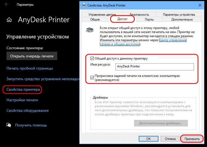Click the printer icon in the dialog title bar

(x=84, y=5)
